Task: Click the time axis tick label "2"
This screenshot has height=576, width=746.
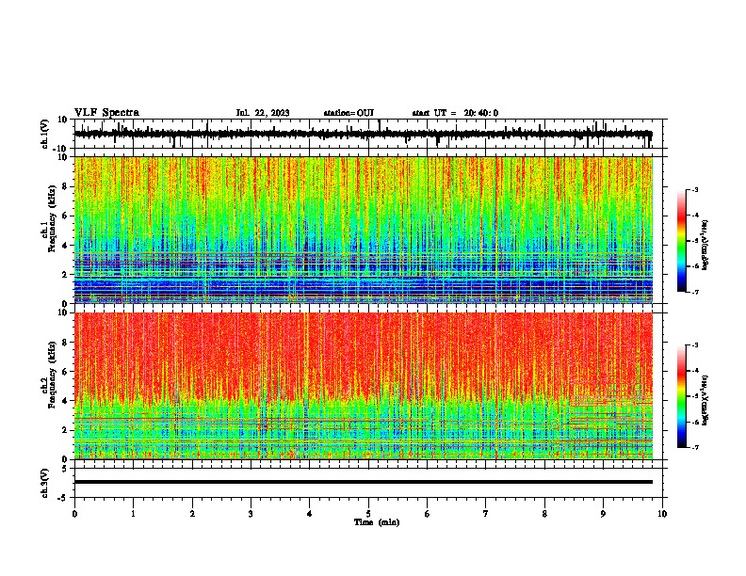Action: pos(192,514)
